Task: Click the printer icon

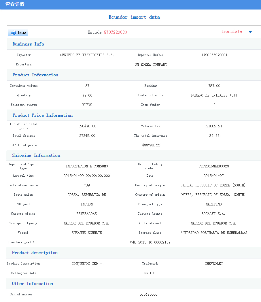Action: point(13,33)
